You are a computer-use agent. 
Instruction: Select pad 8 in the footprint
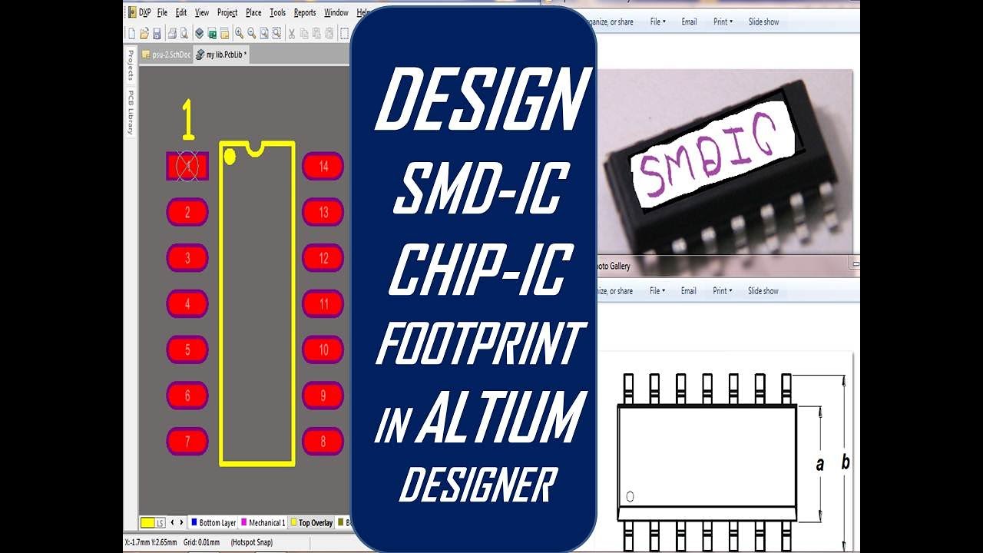(323, 442)
